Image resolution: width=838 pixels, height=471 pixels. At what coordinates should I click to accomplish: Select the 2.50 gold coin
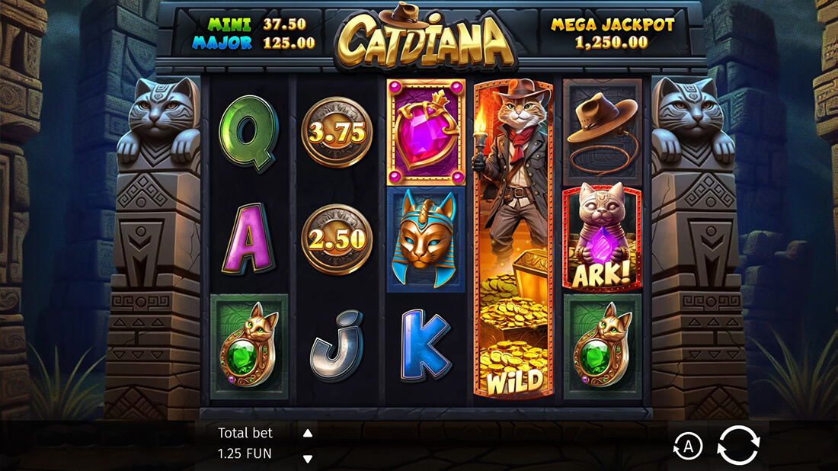click(337, 239)
